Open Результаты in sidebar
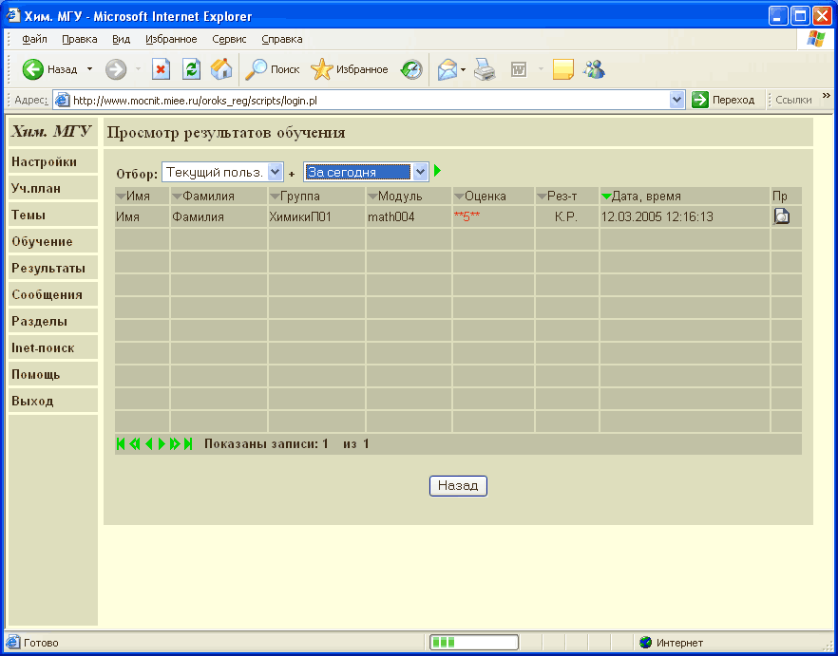 click(x=53, y=268)
